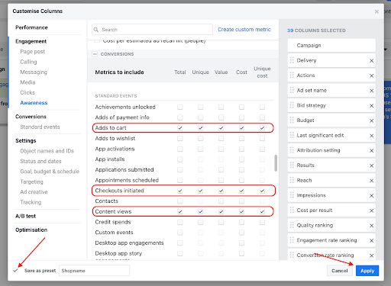Viewport: 391px width, 286px height.
Task: Click the Custom events row label
Action: 114,233
